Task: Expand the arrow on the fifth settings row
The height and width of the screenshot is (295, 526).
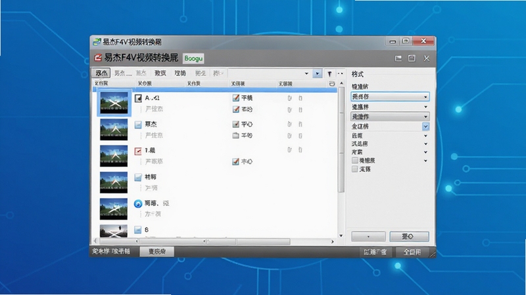Action: click(425, 136)
